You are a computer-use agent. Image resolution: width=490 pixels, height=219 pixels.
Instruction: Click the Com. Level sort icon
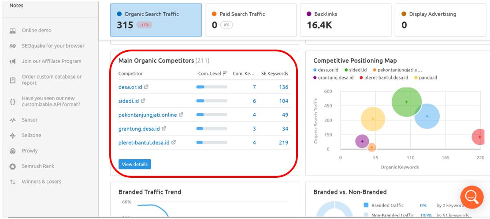pos(225,74)
